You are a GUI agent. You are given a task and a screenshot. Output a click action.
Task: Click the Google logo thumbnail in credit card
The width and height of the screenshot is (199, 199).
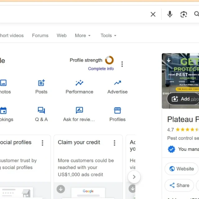click(x=88, y=191)
